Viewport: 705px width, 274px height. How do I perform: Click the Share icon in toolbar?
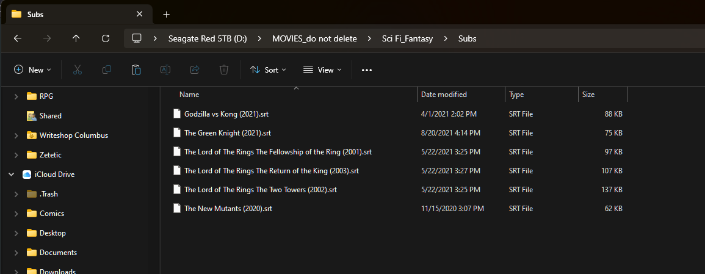pos(195,70)
